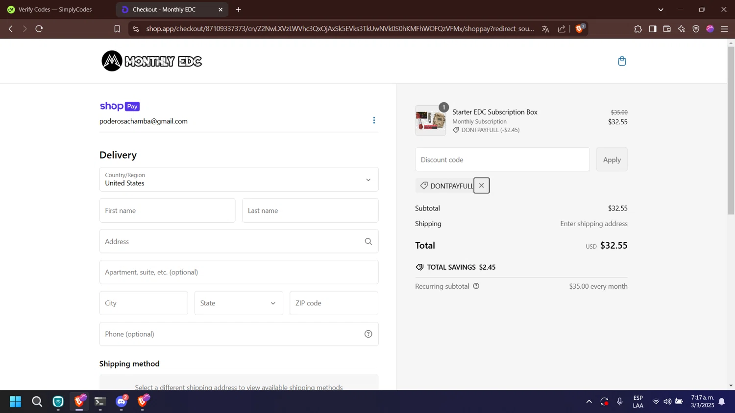Click the Shop Pay logo
This screenshot has height=413, width=735.
(120, 106)
